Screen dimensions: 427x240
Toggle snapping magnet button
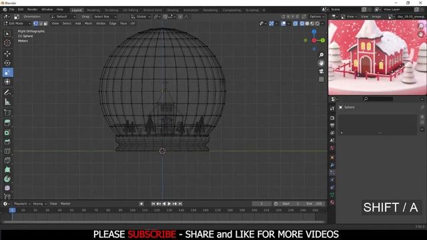click(x=165, y=17)
